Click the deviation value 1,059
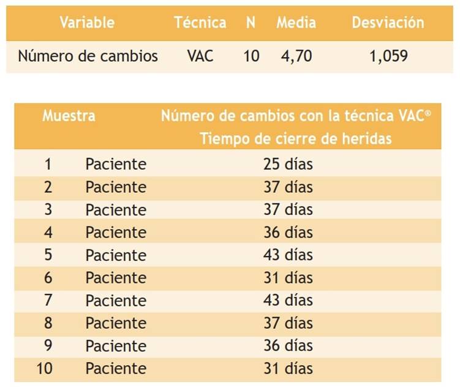 click(388, 56)
